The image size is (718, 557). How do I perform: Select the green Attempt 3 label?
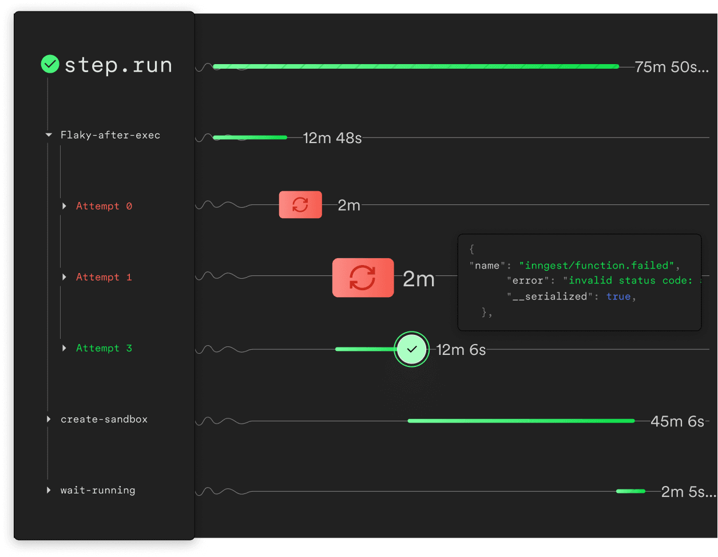click(x=104, y=348)
